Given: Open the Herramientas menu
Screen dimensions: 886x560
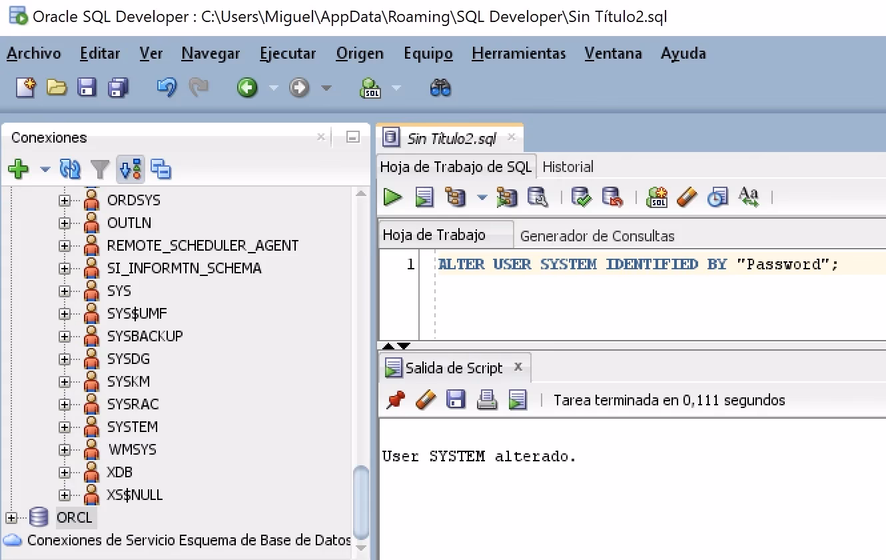Looking at the screenshot, I should [518, 53].
